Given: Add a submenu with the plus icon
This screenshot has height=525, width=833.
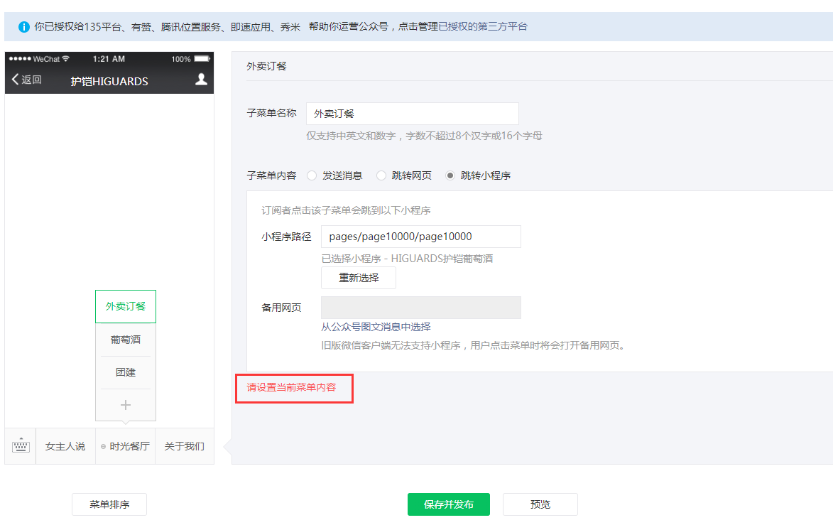Looking at the screenshot, I should pyautogui.click(x=126, y=405).
